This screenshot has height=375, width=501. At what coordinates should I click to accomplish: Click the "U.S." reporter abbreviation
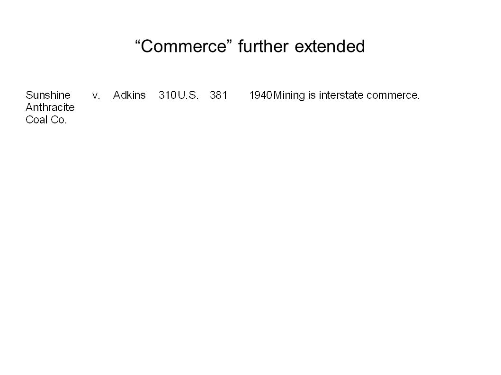(x=188, y=95)
